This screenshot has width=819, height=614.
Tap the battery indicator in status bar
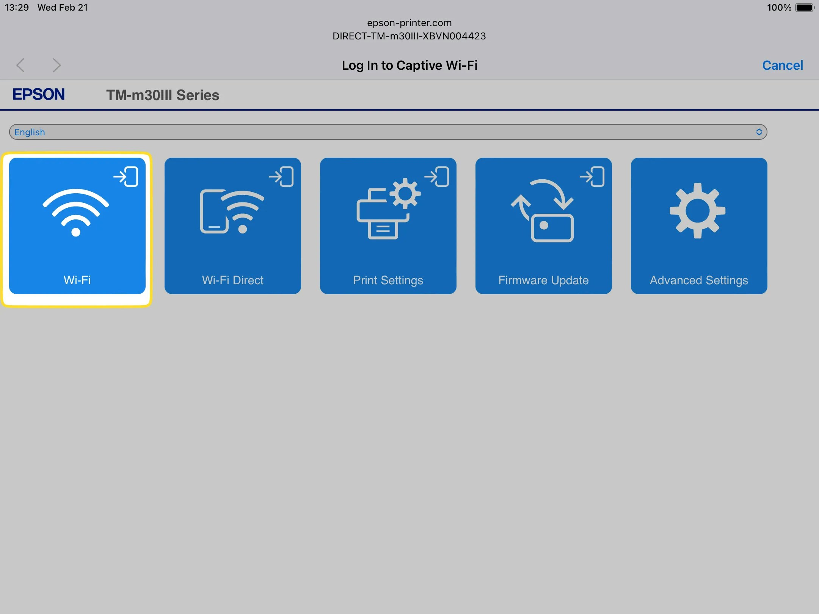tap(804, 8)
